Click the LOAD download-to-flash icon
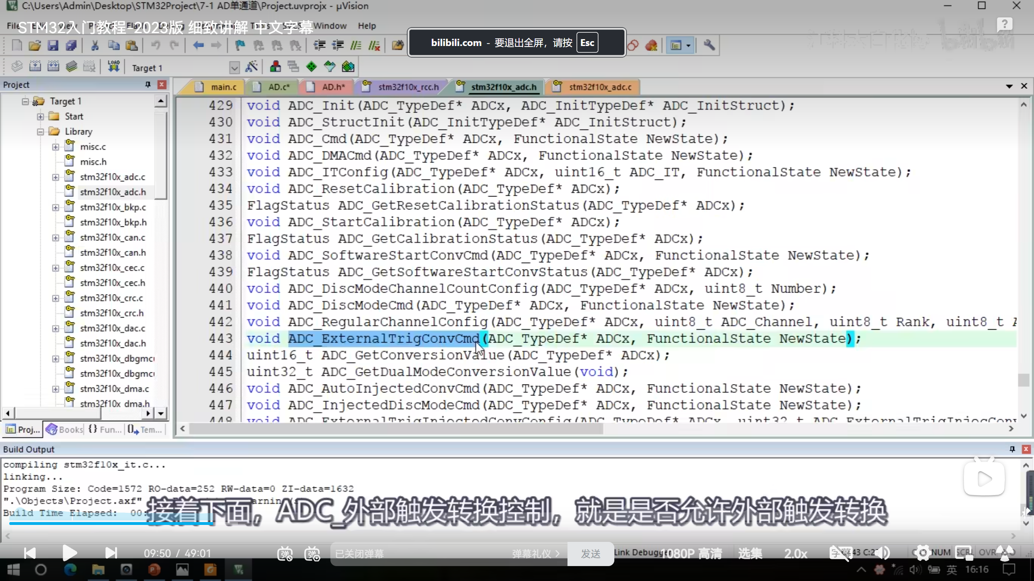The image size is (1034, 581). point(113,67)
